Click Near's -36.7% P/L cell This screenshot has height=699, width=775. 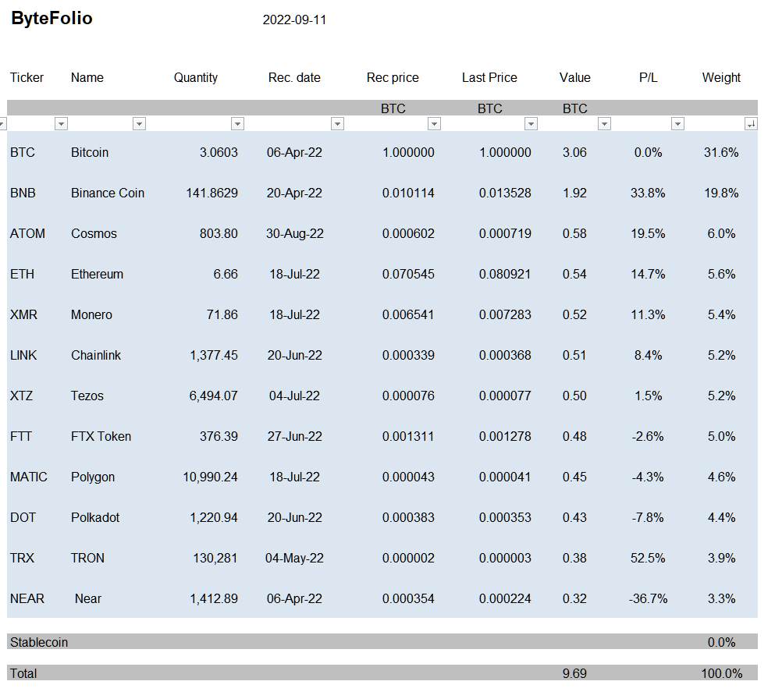tap(648, 598)
